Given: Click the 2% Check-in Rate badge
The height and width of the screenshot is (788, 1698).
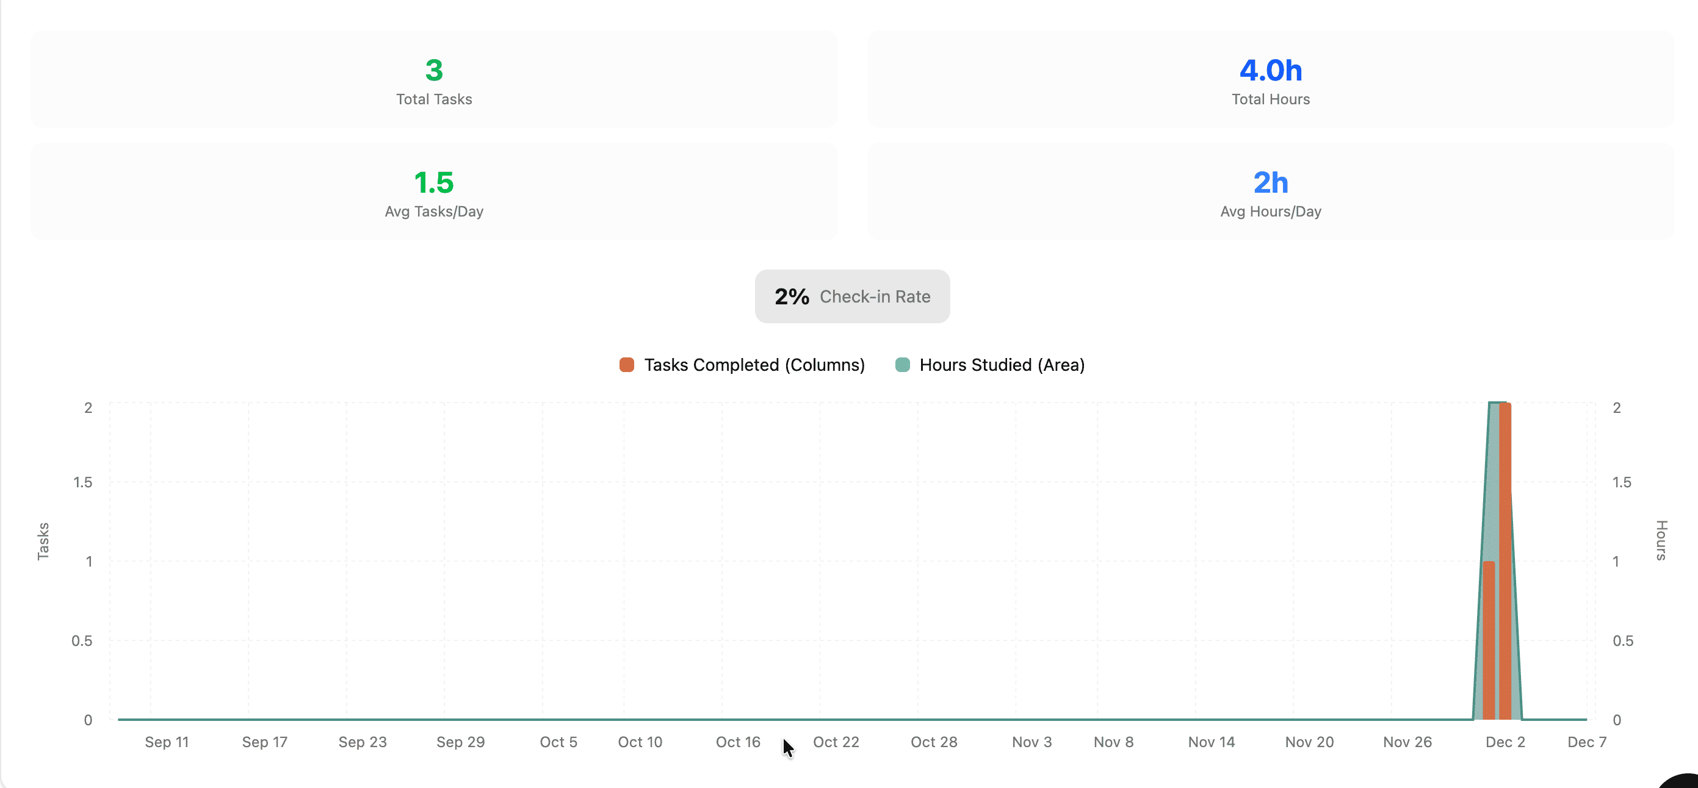Looking at the screenshot, I should pyautogui.click(x=851, y=296).
